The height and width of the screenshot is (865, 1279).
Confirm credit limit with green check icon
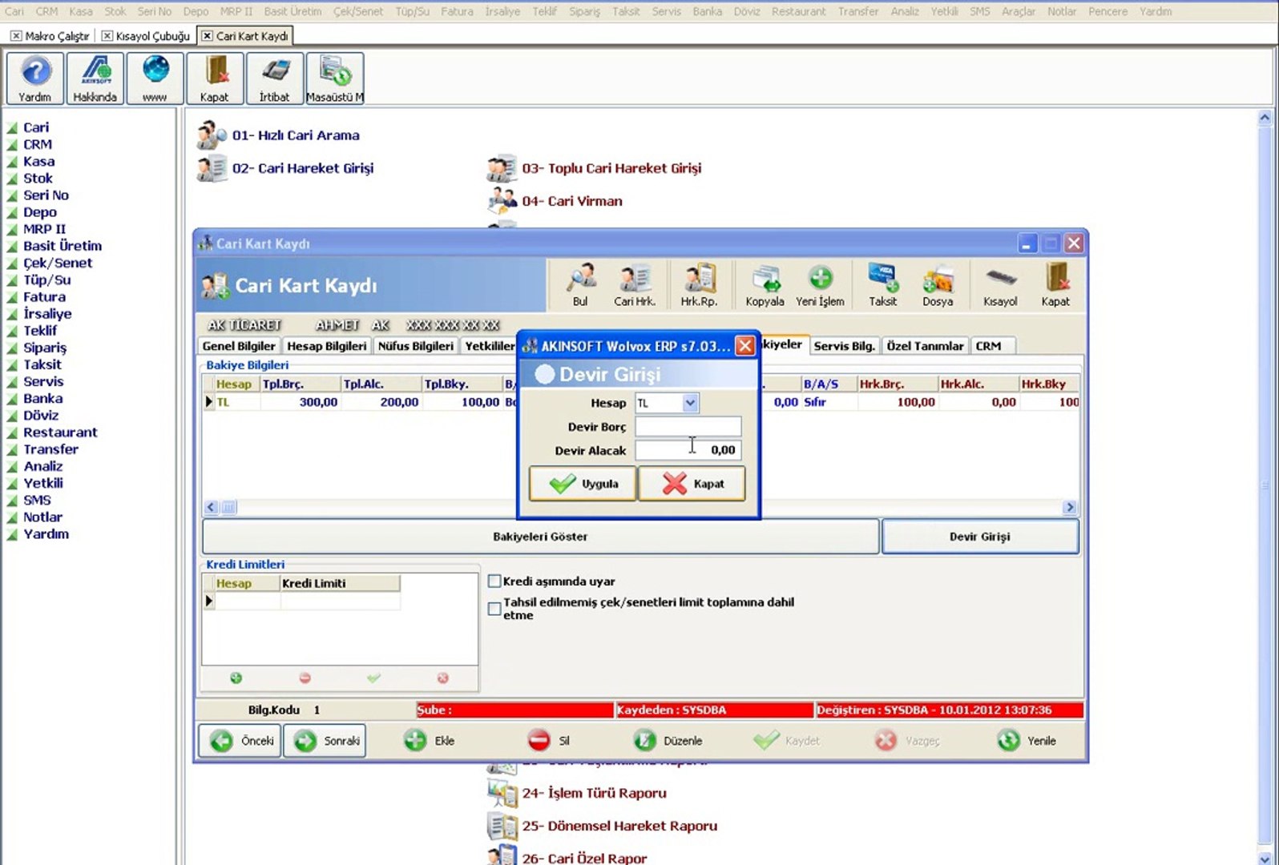pyautogui.click(x=373, y=678)
